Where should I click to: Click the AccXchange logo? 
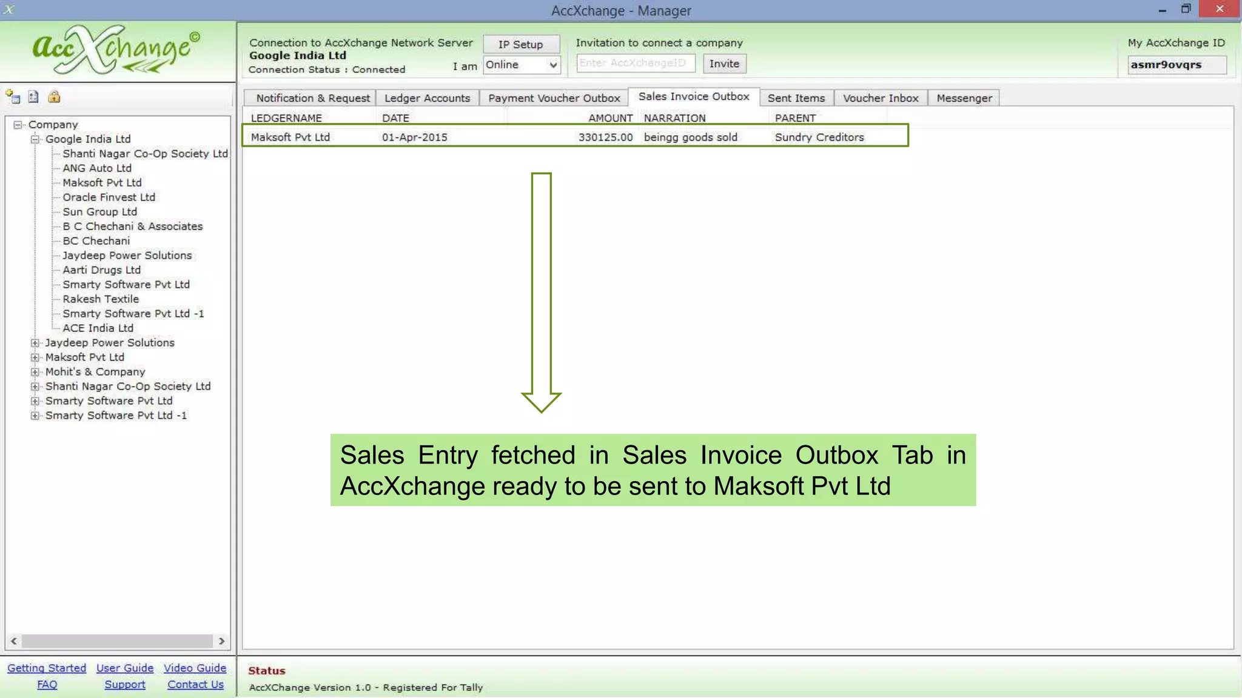pyautogui.click(x=116, y=50)
